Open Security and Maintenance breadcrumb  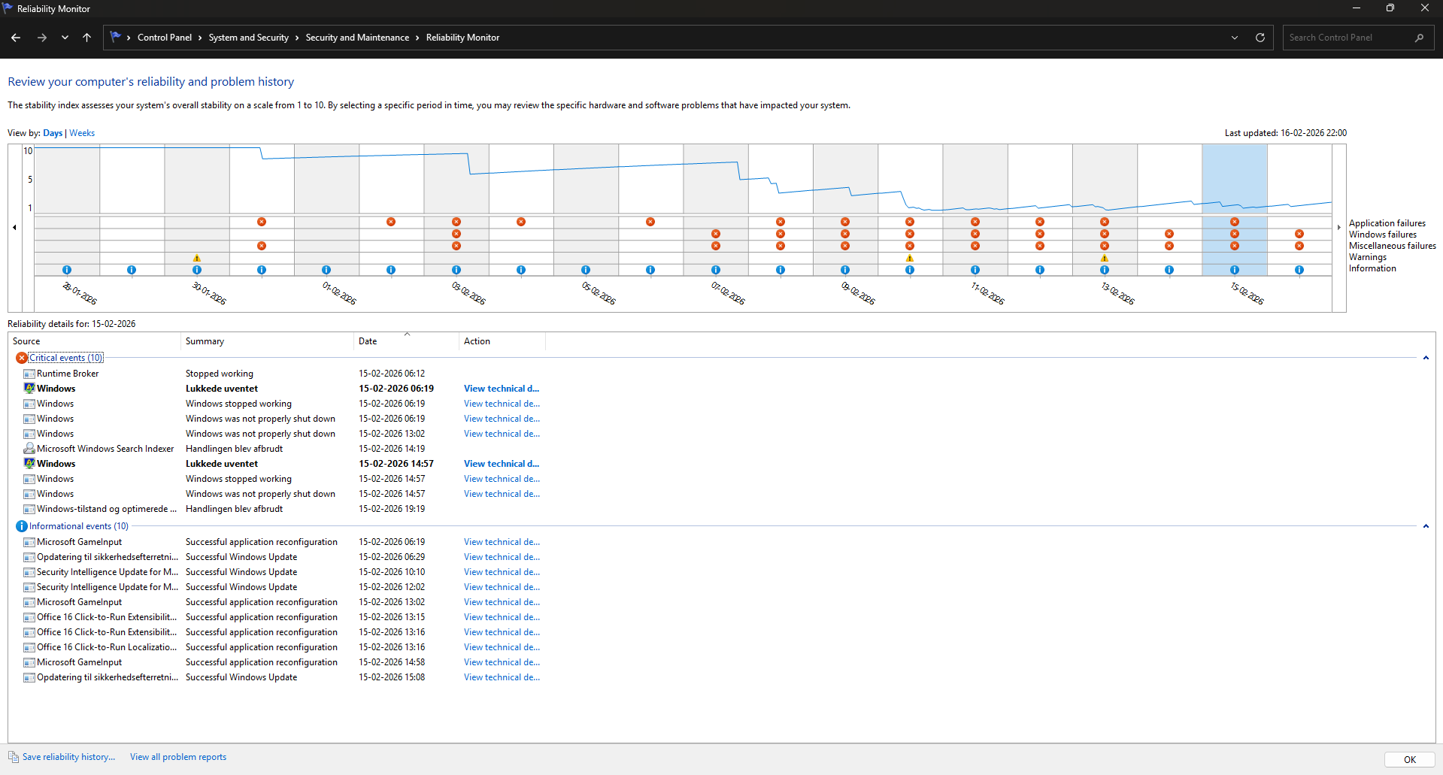(357, 38)
